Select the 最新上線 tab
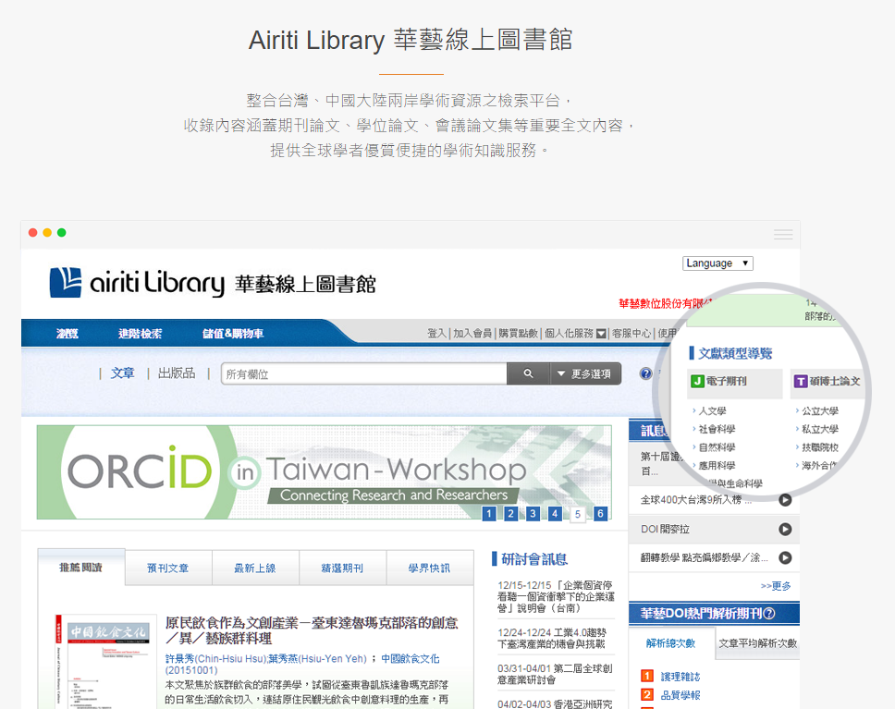The image size is (895, 709). (x=255, y=568)
